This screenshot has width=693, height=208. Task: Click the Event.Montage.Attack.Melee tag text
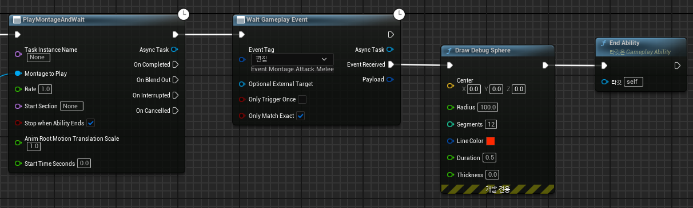[x=292, y=69]
